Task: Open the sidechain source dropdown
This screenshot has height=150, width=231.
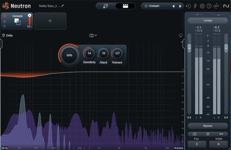Action: 93,35
